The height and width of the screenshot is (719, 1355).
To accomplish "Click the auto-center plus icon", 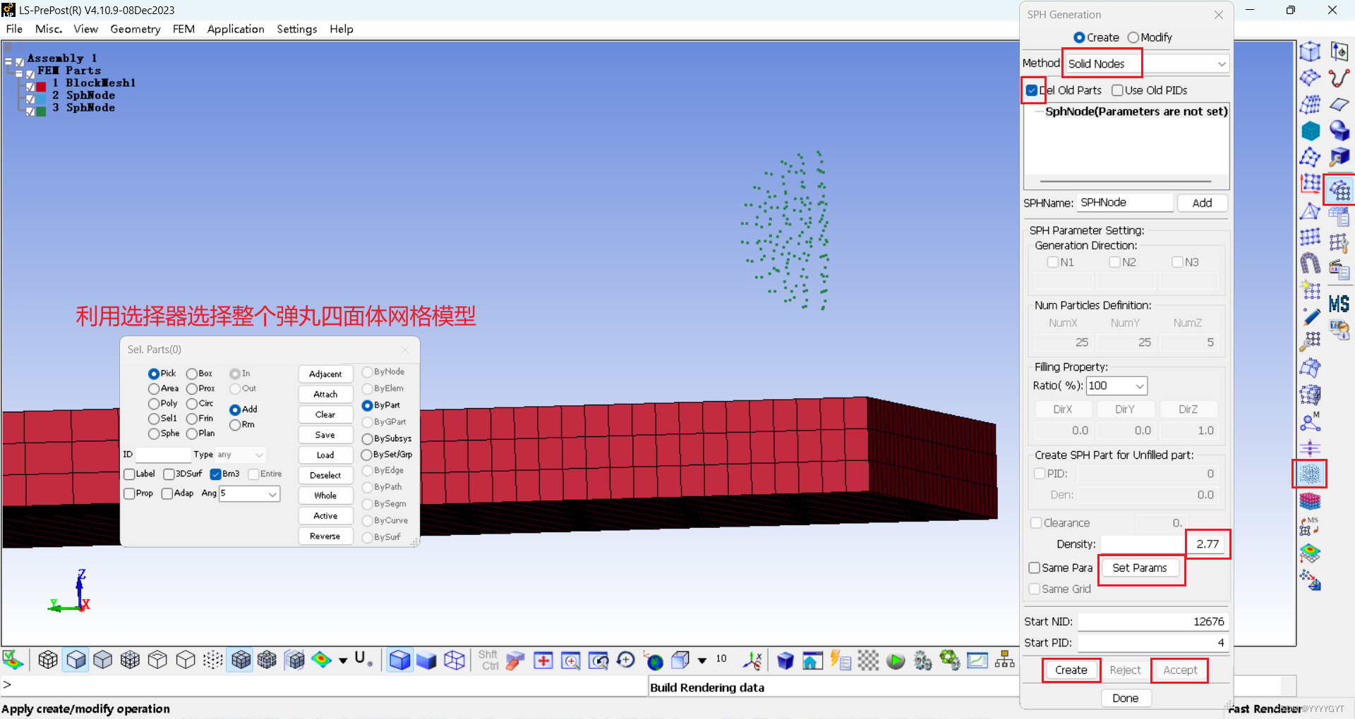I will pyautogui.click(x=543, y=660).
